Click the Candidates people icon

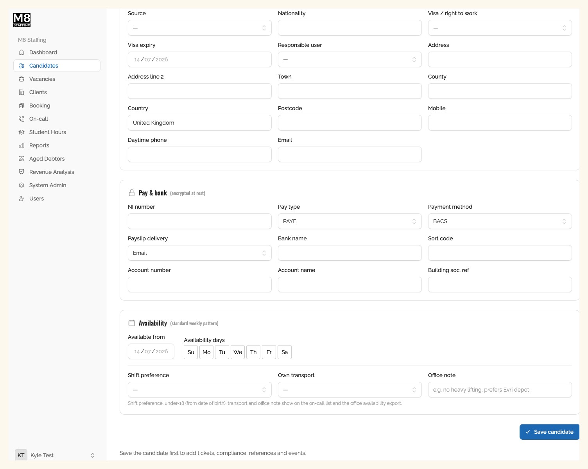pyautogui.click(x=22, y=66)
